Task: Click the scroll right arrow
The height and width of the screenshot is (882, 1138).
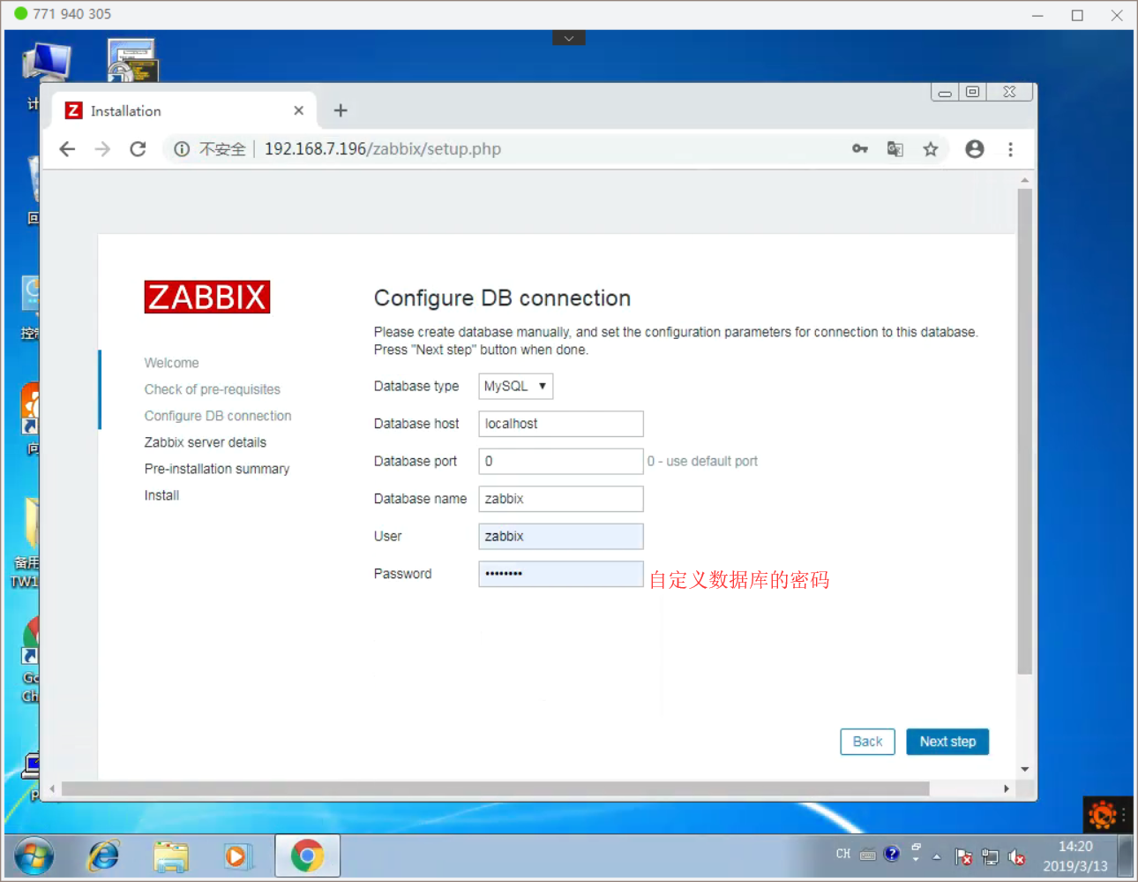Action: 1007,788
